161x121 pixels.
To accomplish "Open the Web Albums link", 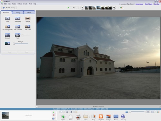I will pos(148,4).
